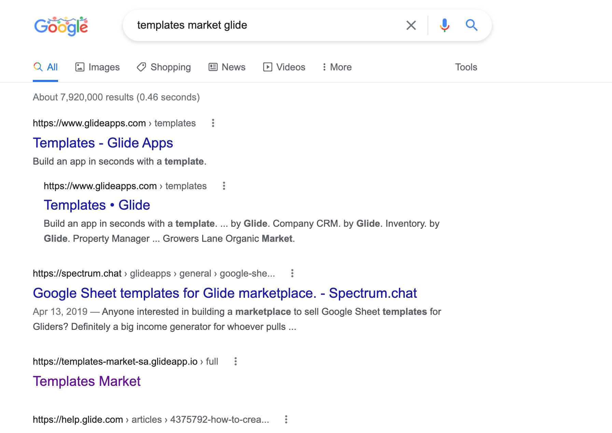The height and width of the screenshot is (433, 612).
Task: Open the Templates Market result
Action: tap(87, 381)
